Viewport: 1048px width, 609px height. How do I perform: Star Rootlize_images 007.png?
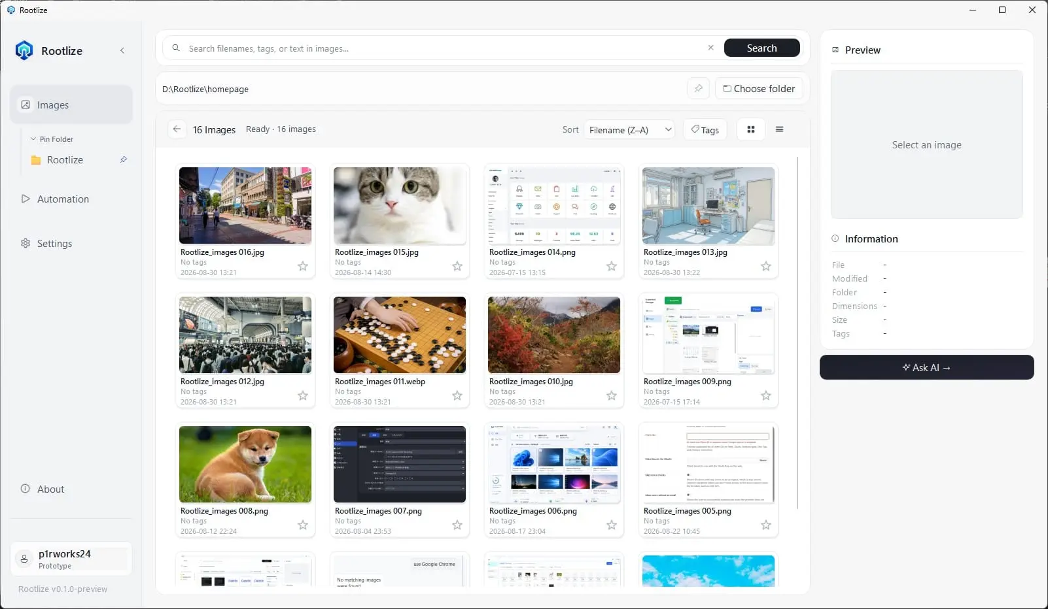click(x=457, y=525)
